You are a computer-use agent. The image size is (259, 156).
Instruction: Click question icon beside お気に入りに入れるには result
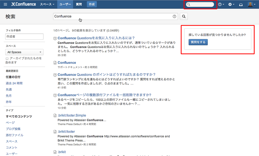55,38
